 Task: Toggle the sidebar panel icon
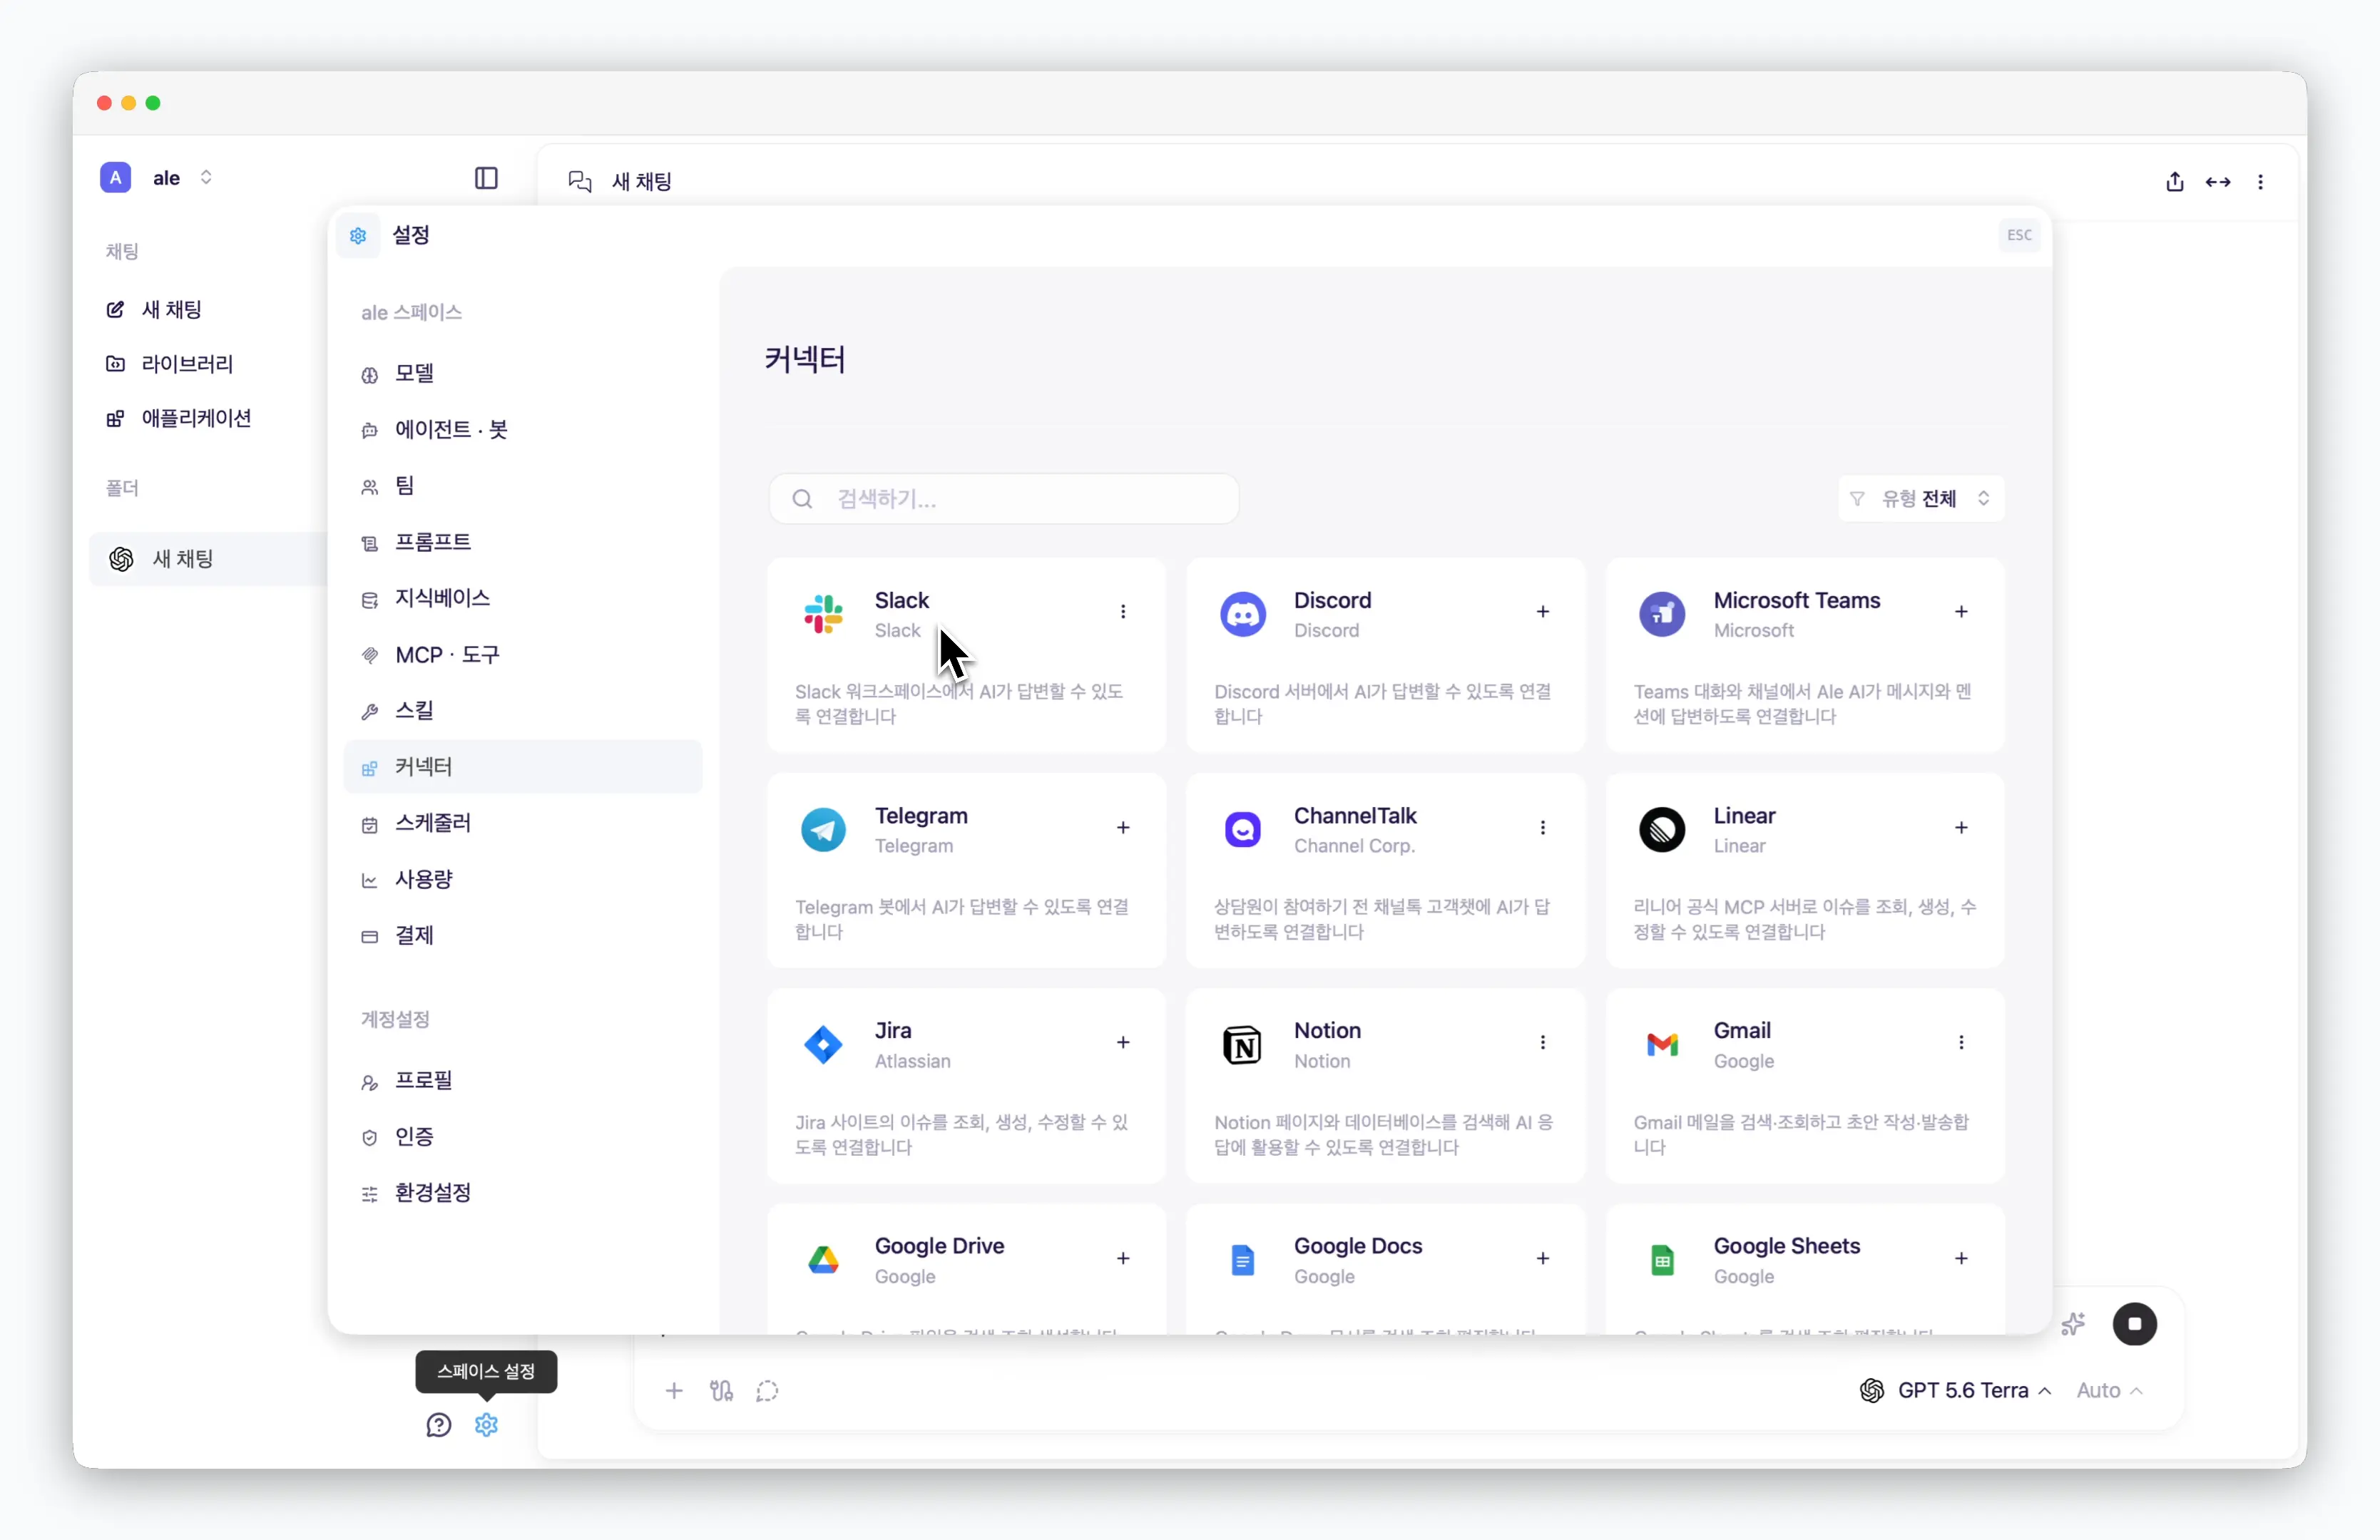(486, 178)
